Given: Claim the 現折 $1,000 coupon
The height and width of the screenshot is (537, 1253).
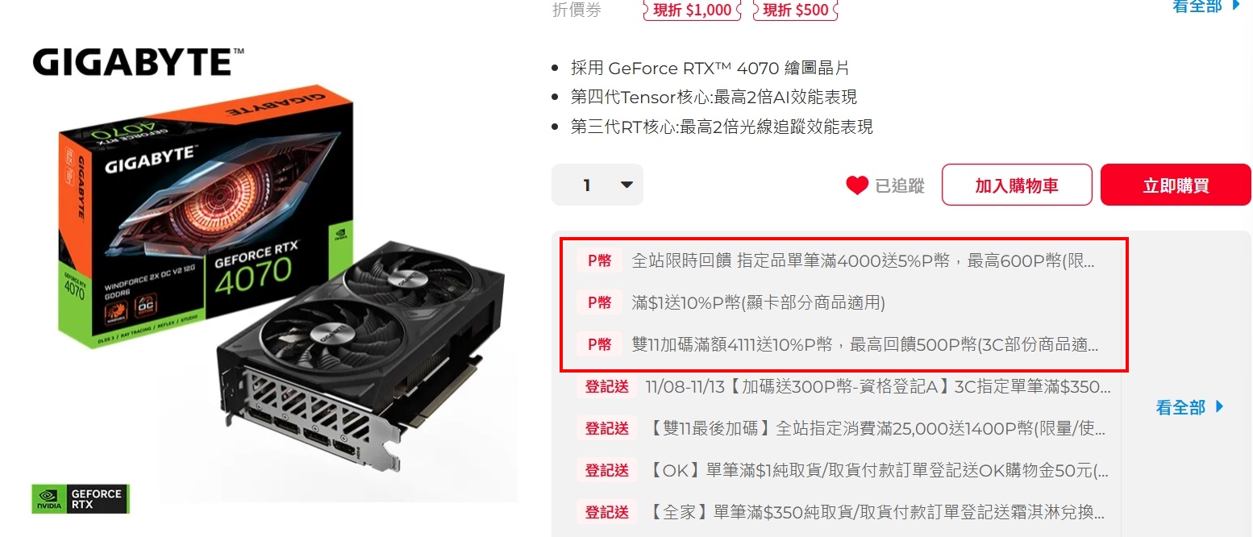Looking at the screenshot, I should tap(692, 10).
